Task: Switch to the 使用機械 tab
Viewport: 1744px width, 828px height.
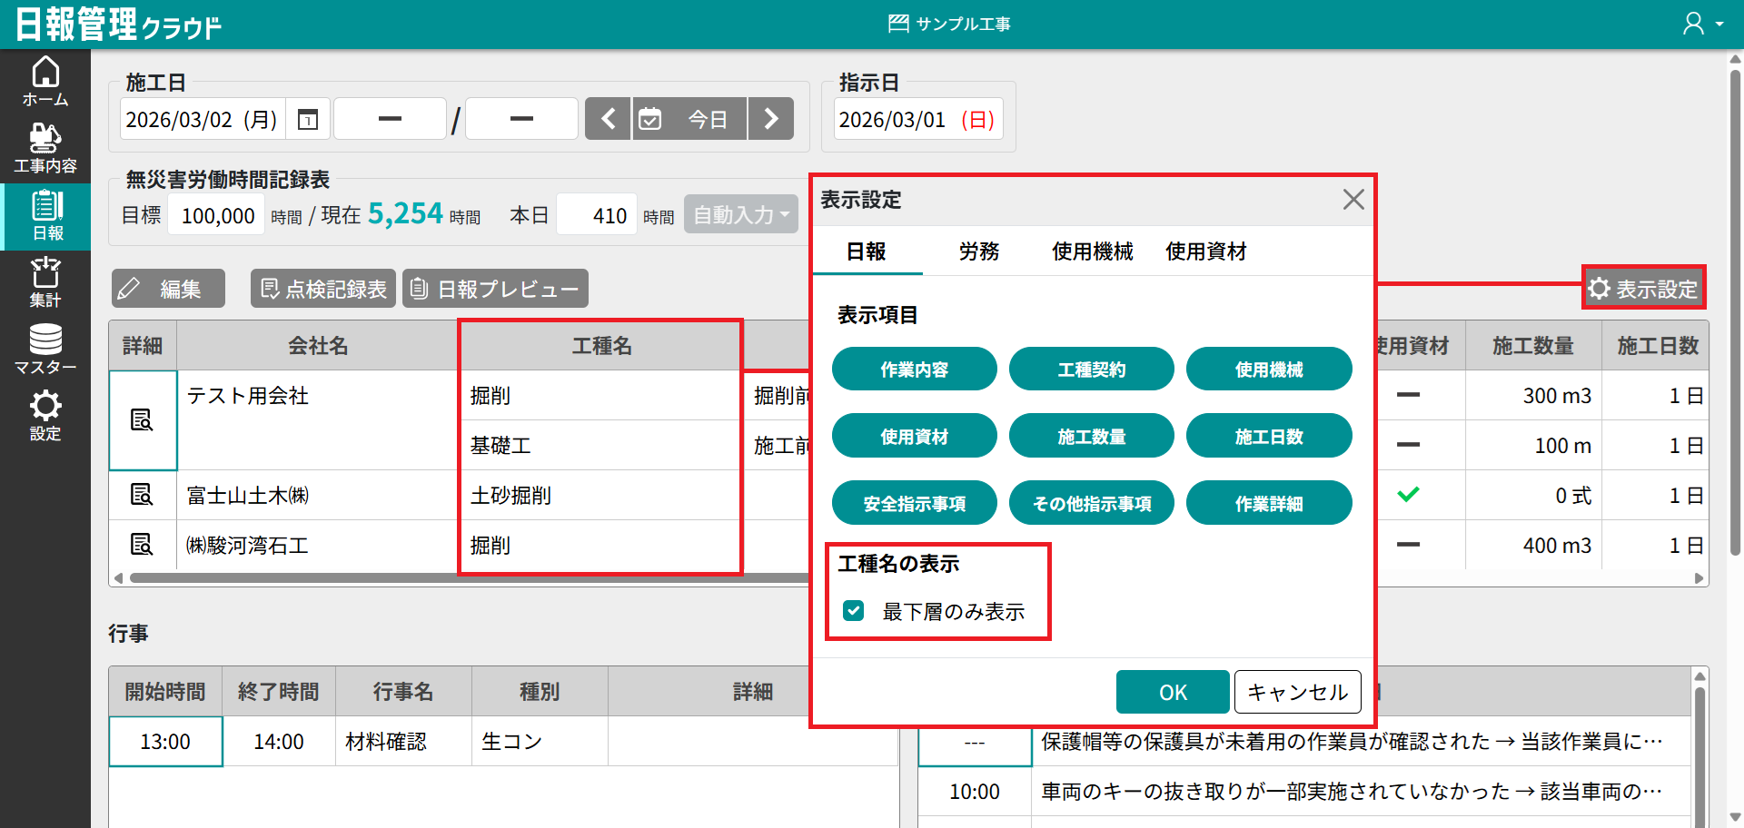Action: pyautogui.click(x=1092, y=251)
